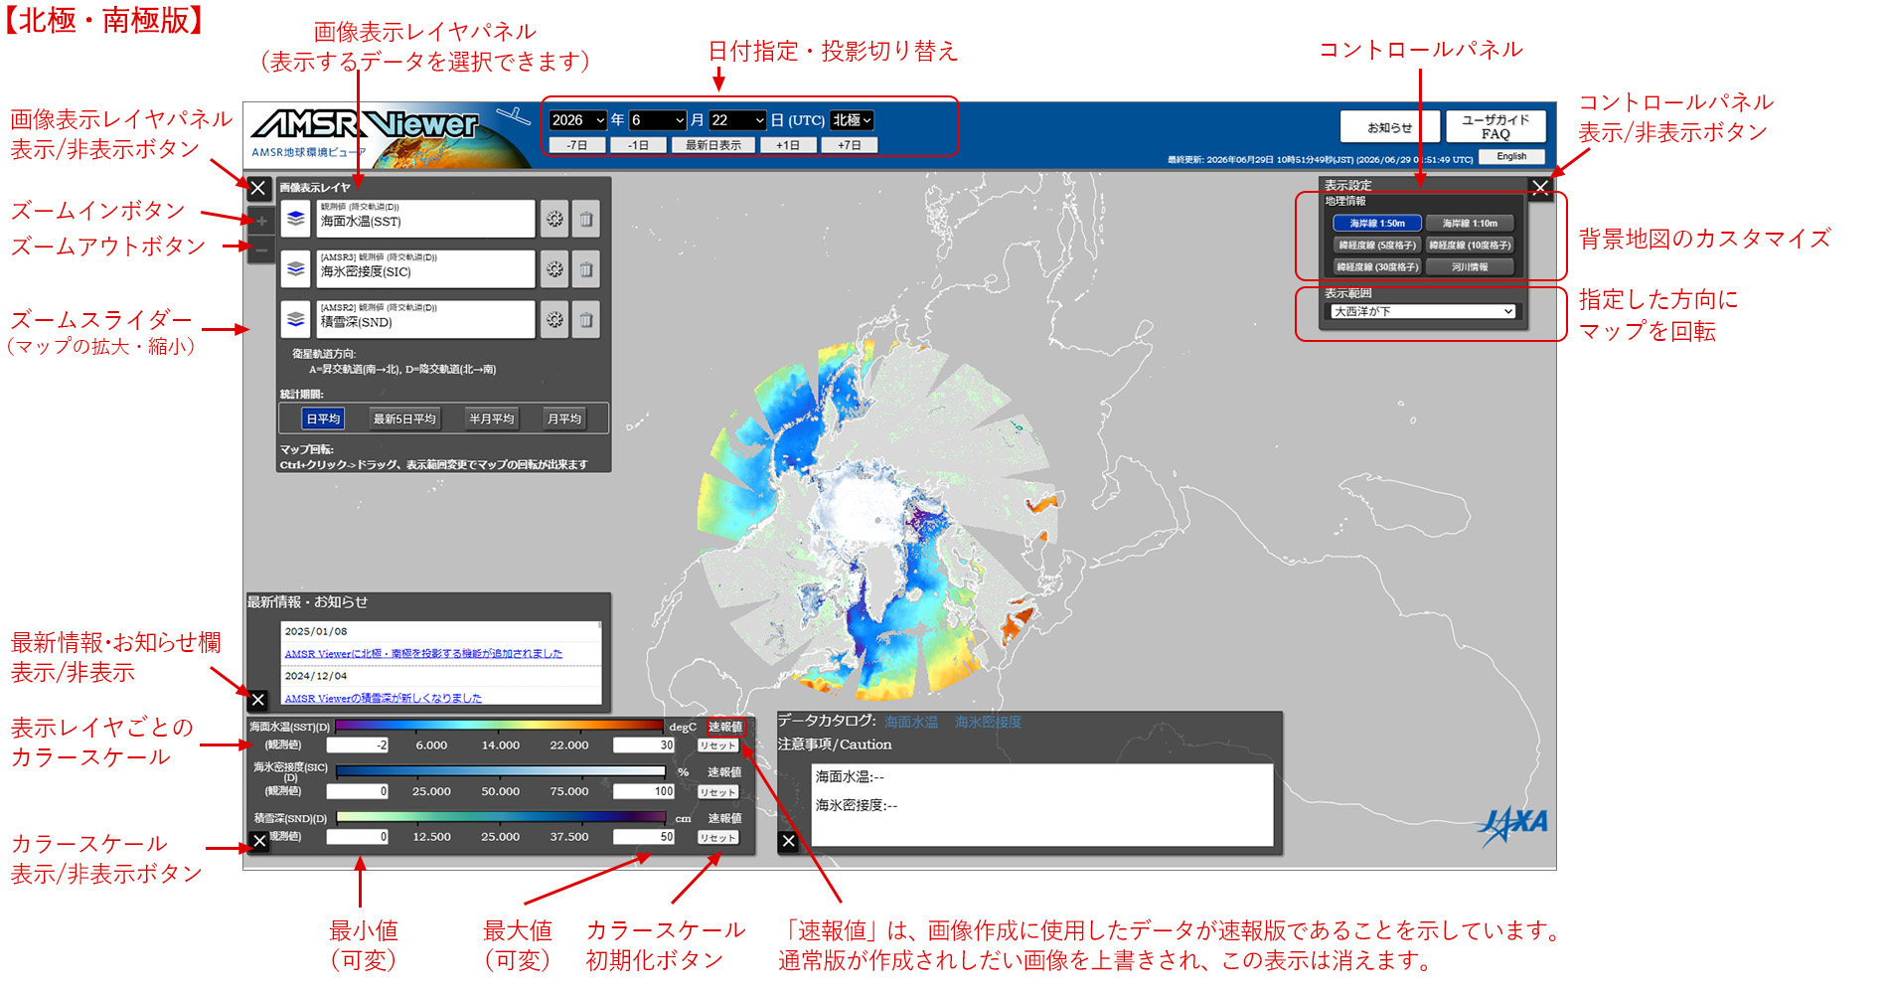Open gear settings for the 海氷密接度(SIC) layer
Screen dimensions: 1888x994
[554, 268]
